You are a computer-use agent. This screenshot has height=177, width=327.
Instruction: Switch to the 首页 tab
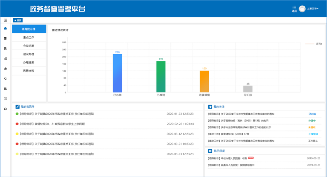(18, 20)
